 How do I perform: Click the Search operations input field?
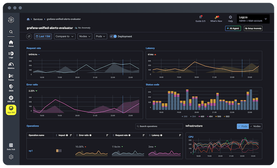(159, 126)
